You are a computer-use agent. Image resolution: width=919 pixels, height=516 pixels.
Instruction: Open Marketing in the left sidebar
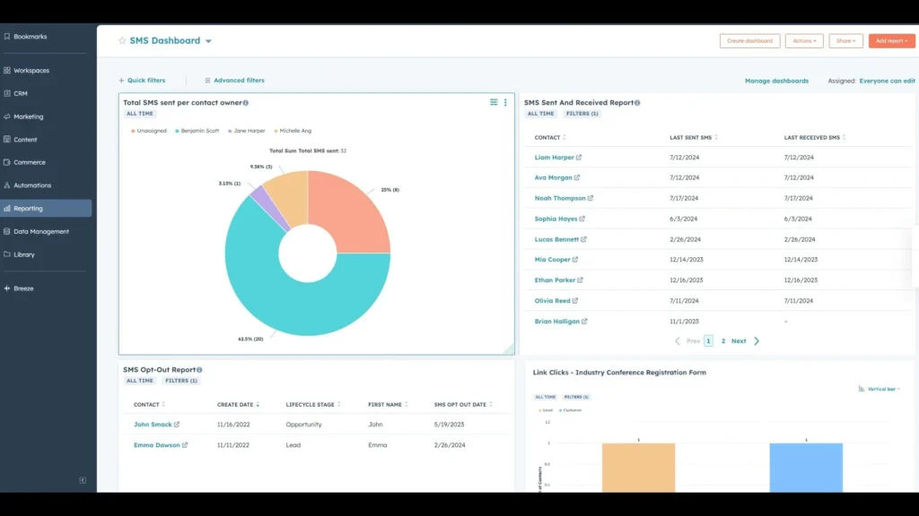(x=28, y=116)
